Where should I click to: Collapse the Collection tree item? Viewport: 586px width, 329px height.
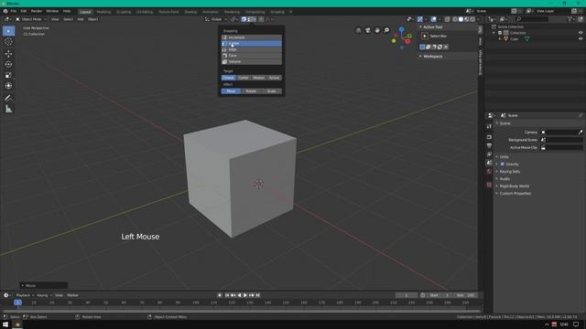click(494, 33)
